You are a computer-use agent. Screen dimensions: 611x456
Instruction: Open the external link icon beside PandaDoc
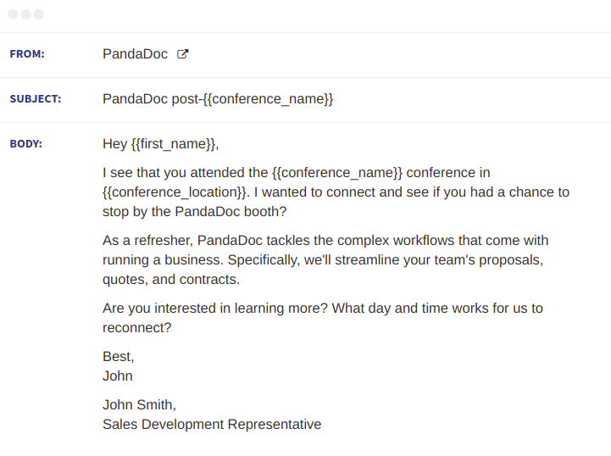(x=183, y=53)
